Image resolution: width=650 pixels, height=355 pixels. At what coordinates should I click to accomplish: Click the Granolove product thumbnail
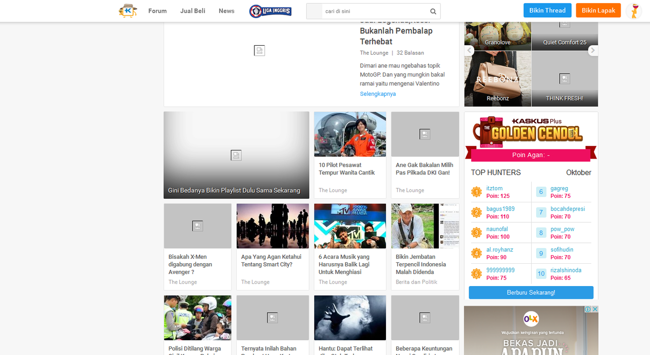[x=498, y=36]
